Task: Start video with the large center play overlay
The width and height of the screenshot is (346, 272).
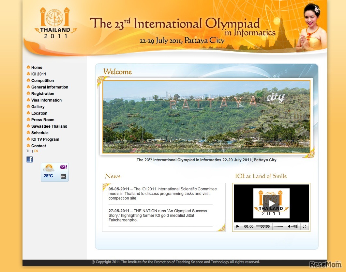Action: point(271,203)
